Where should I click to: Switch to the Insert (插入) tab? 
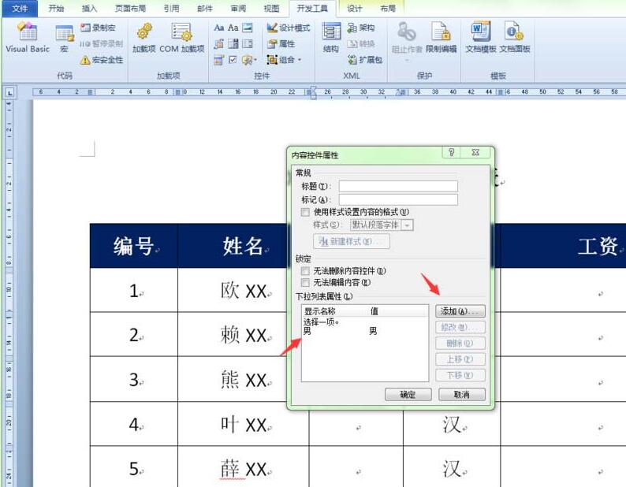coord(89,8)
